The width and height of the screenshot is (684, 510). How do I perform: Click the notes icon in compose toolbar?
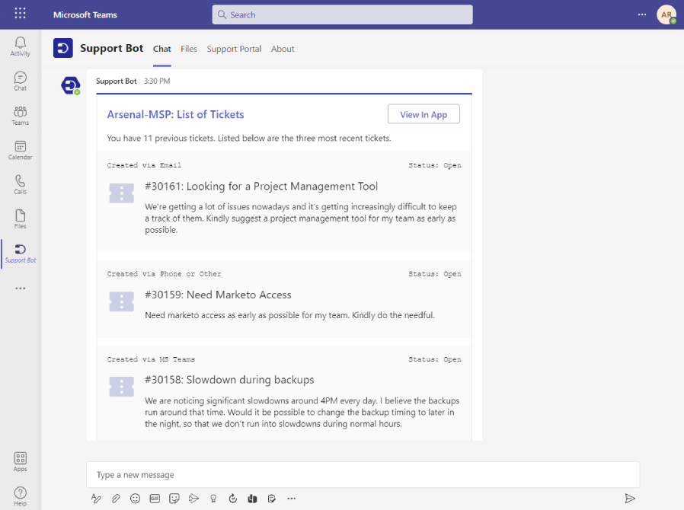pos(272,499)
